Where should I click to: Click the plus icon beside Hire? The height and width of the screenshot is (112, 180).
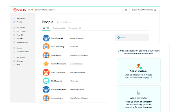(119, 37)
